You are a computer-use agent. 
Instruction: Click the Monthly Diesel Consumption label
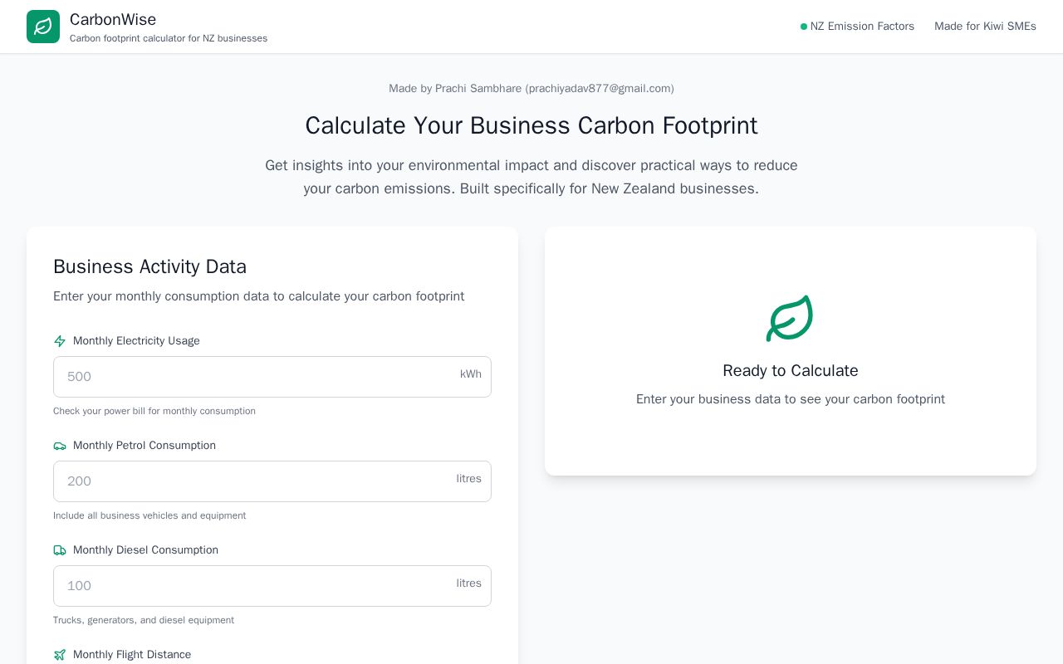(x=145, y=550)
